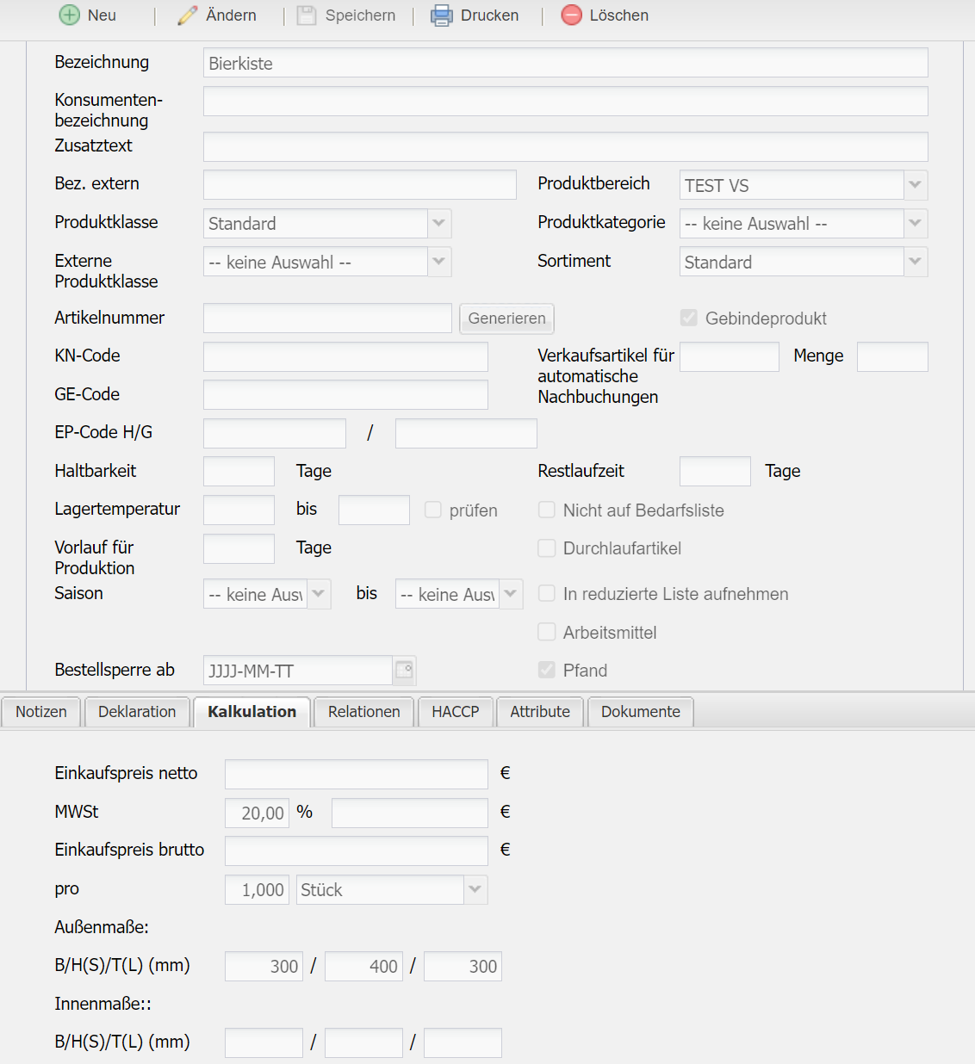This screenshot has width=975, height=1064.
Task: Click the red Löschen icon
Action: (x=571, y=15)
